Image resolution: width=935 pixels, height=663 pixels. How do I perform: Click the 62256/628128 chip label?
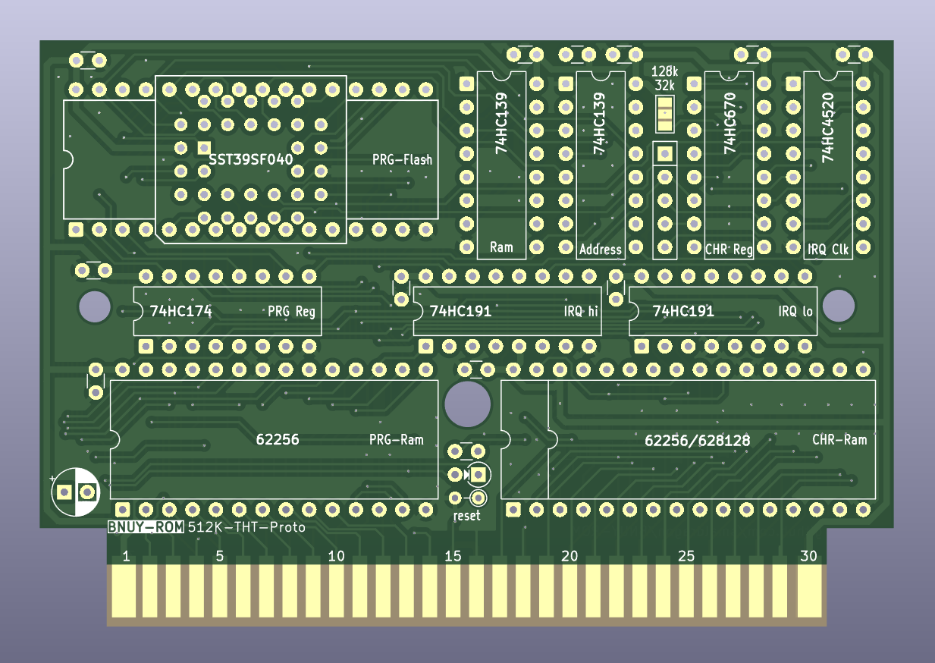(x=697, y=439)
